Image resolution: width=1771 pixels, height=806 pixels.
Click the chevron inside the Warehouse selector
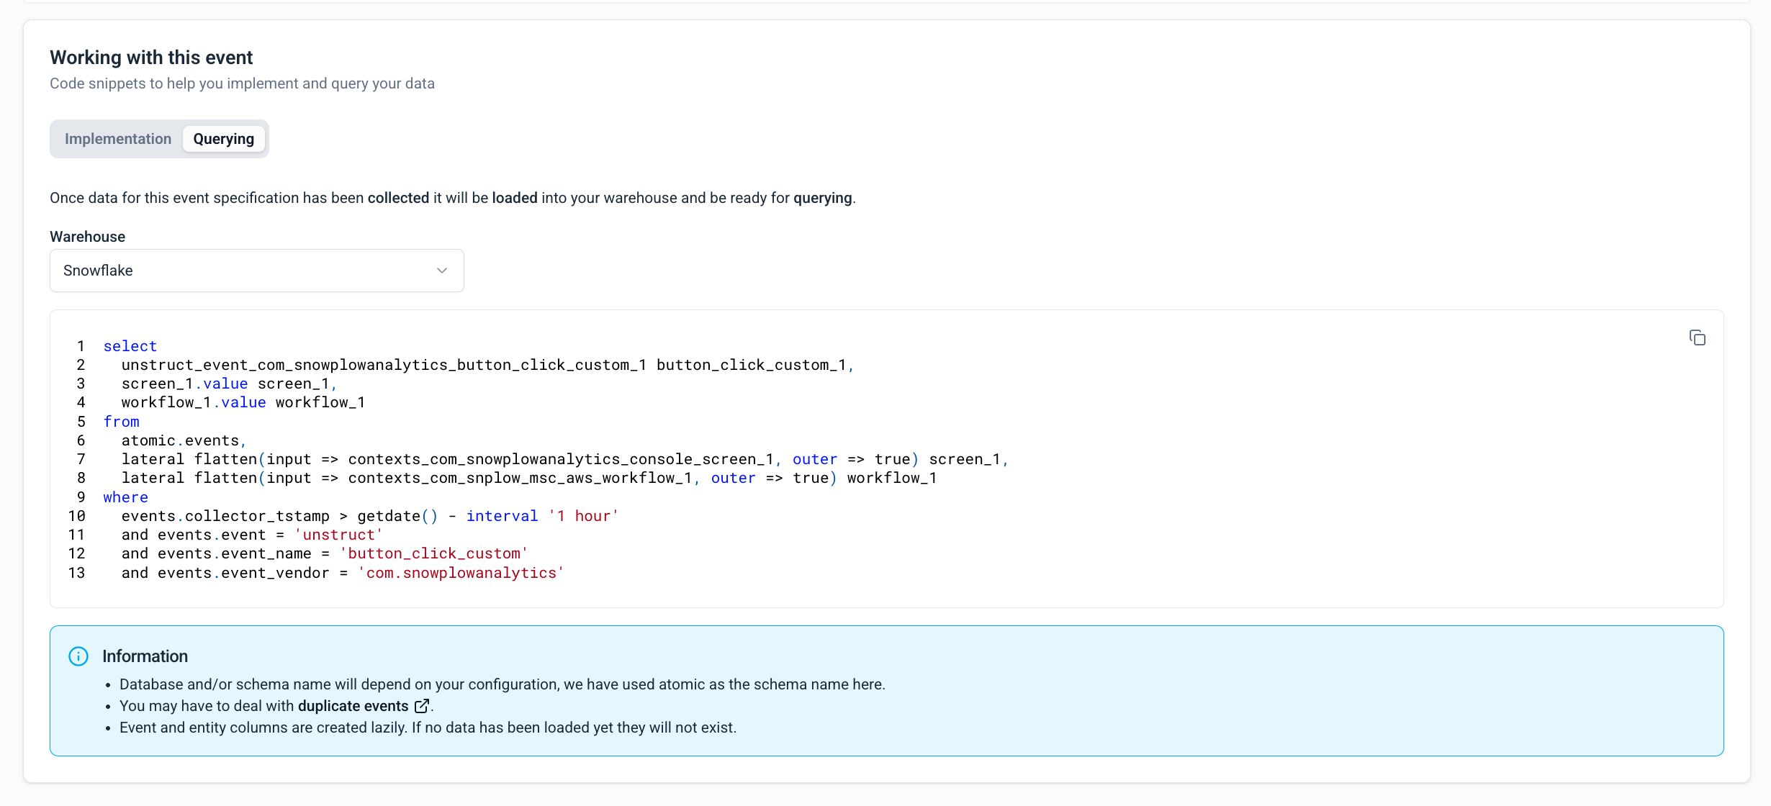coord(441,271)
